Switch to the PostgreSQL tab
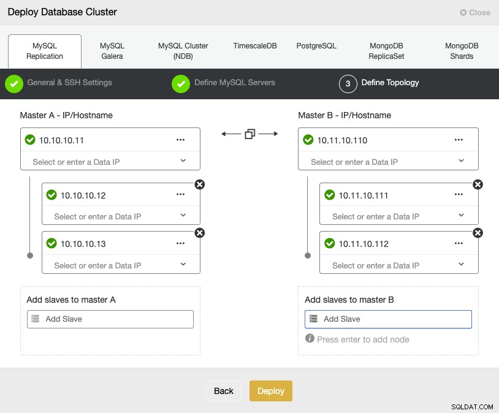Image resolution: width=499 pixels, height=413 pixels. [x=316, y=46]
